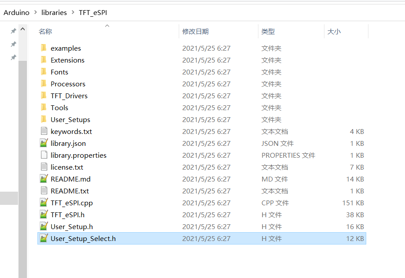Select TFT_eSPI.h file name

click(x=67, y=215)
